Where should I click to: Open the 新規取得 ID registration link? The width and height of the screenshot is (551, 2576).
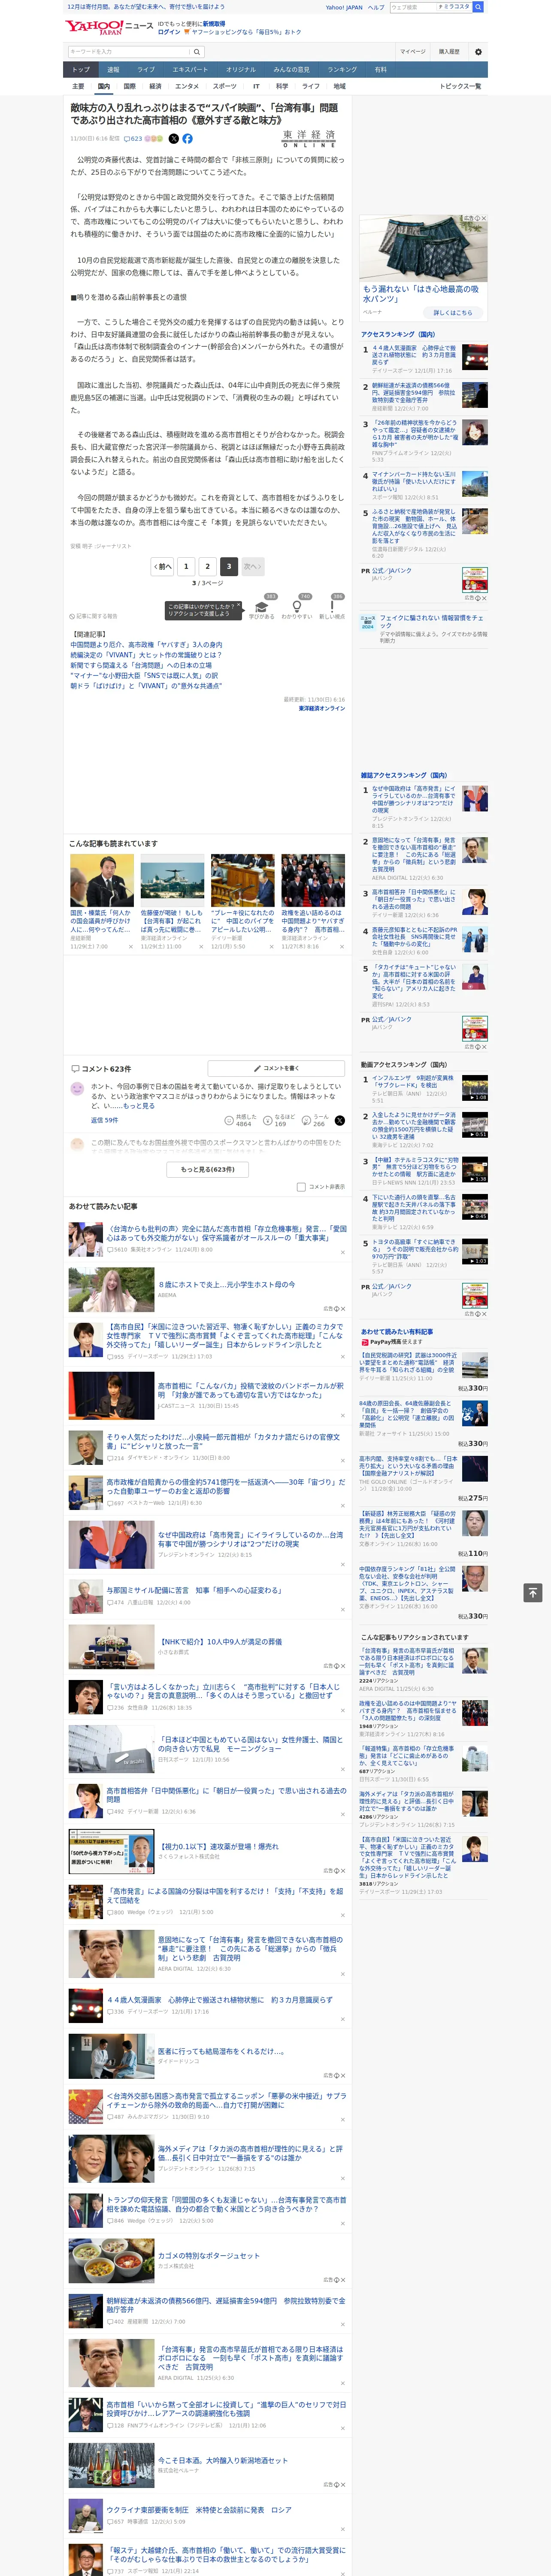[214, 23]
